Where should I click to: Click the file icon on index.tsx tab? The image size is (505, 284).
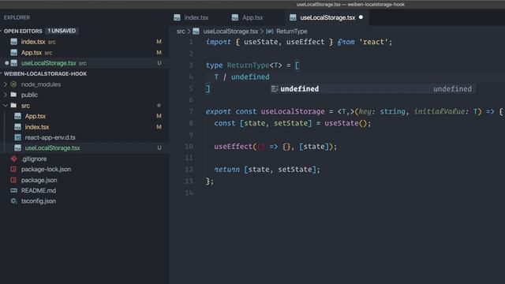[x=177, y=17]
